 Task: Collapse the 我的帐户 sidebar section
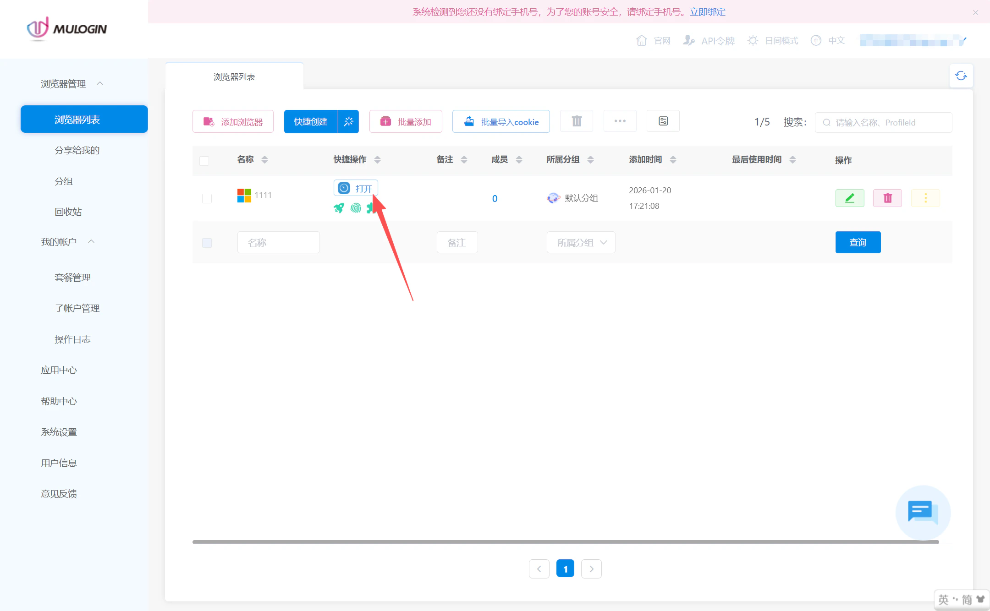point(91,241)
